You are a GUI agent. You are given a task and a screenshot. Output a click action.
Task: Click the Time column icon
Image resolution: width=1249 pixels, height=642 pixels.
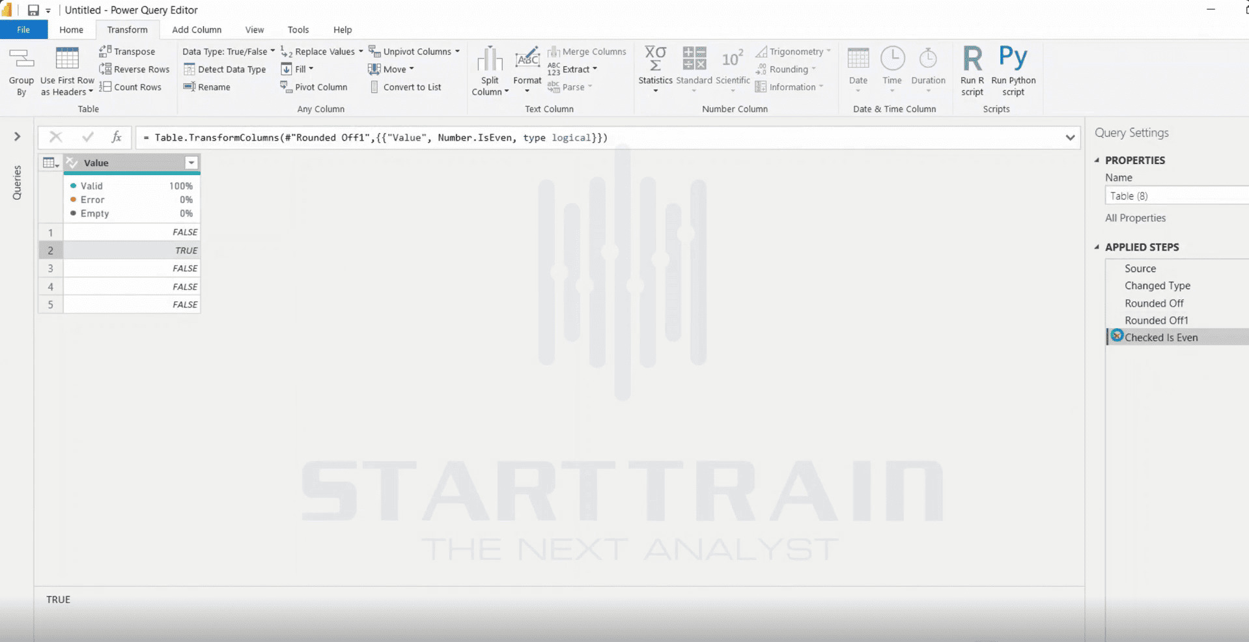point(892,59)
